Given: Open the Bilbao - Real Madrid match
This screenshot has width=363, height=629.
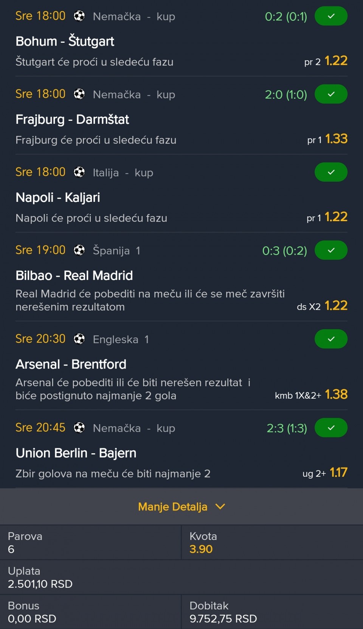Looking at the screenshot, I should click(x=74, y=276).
